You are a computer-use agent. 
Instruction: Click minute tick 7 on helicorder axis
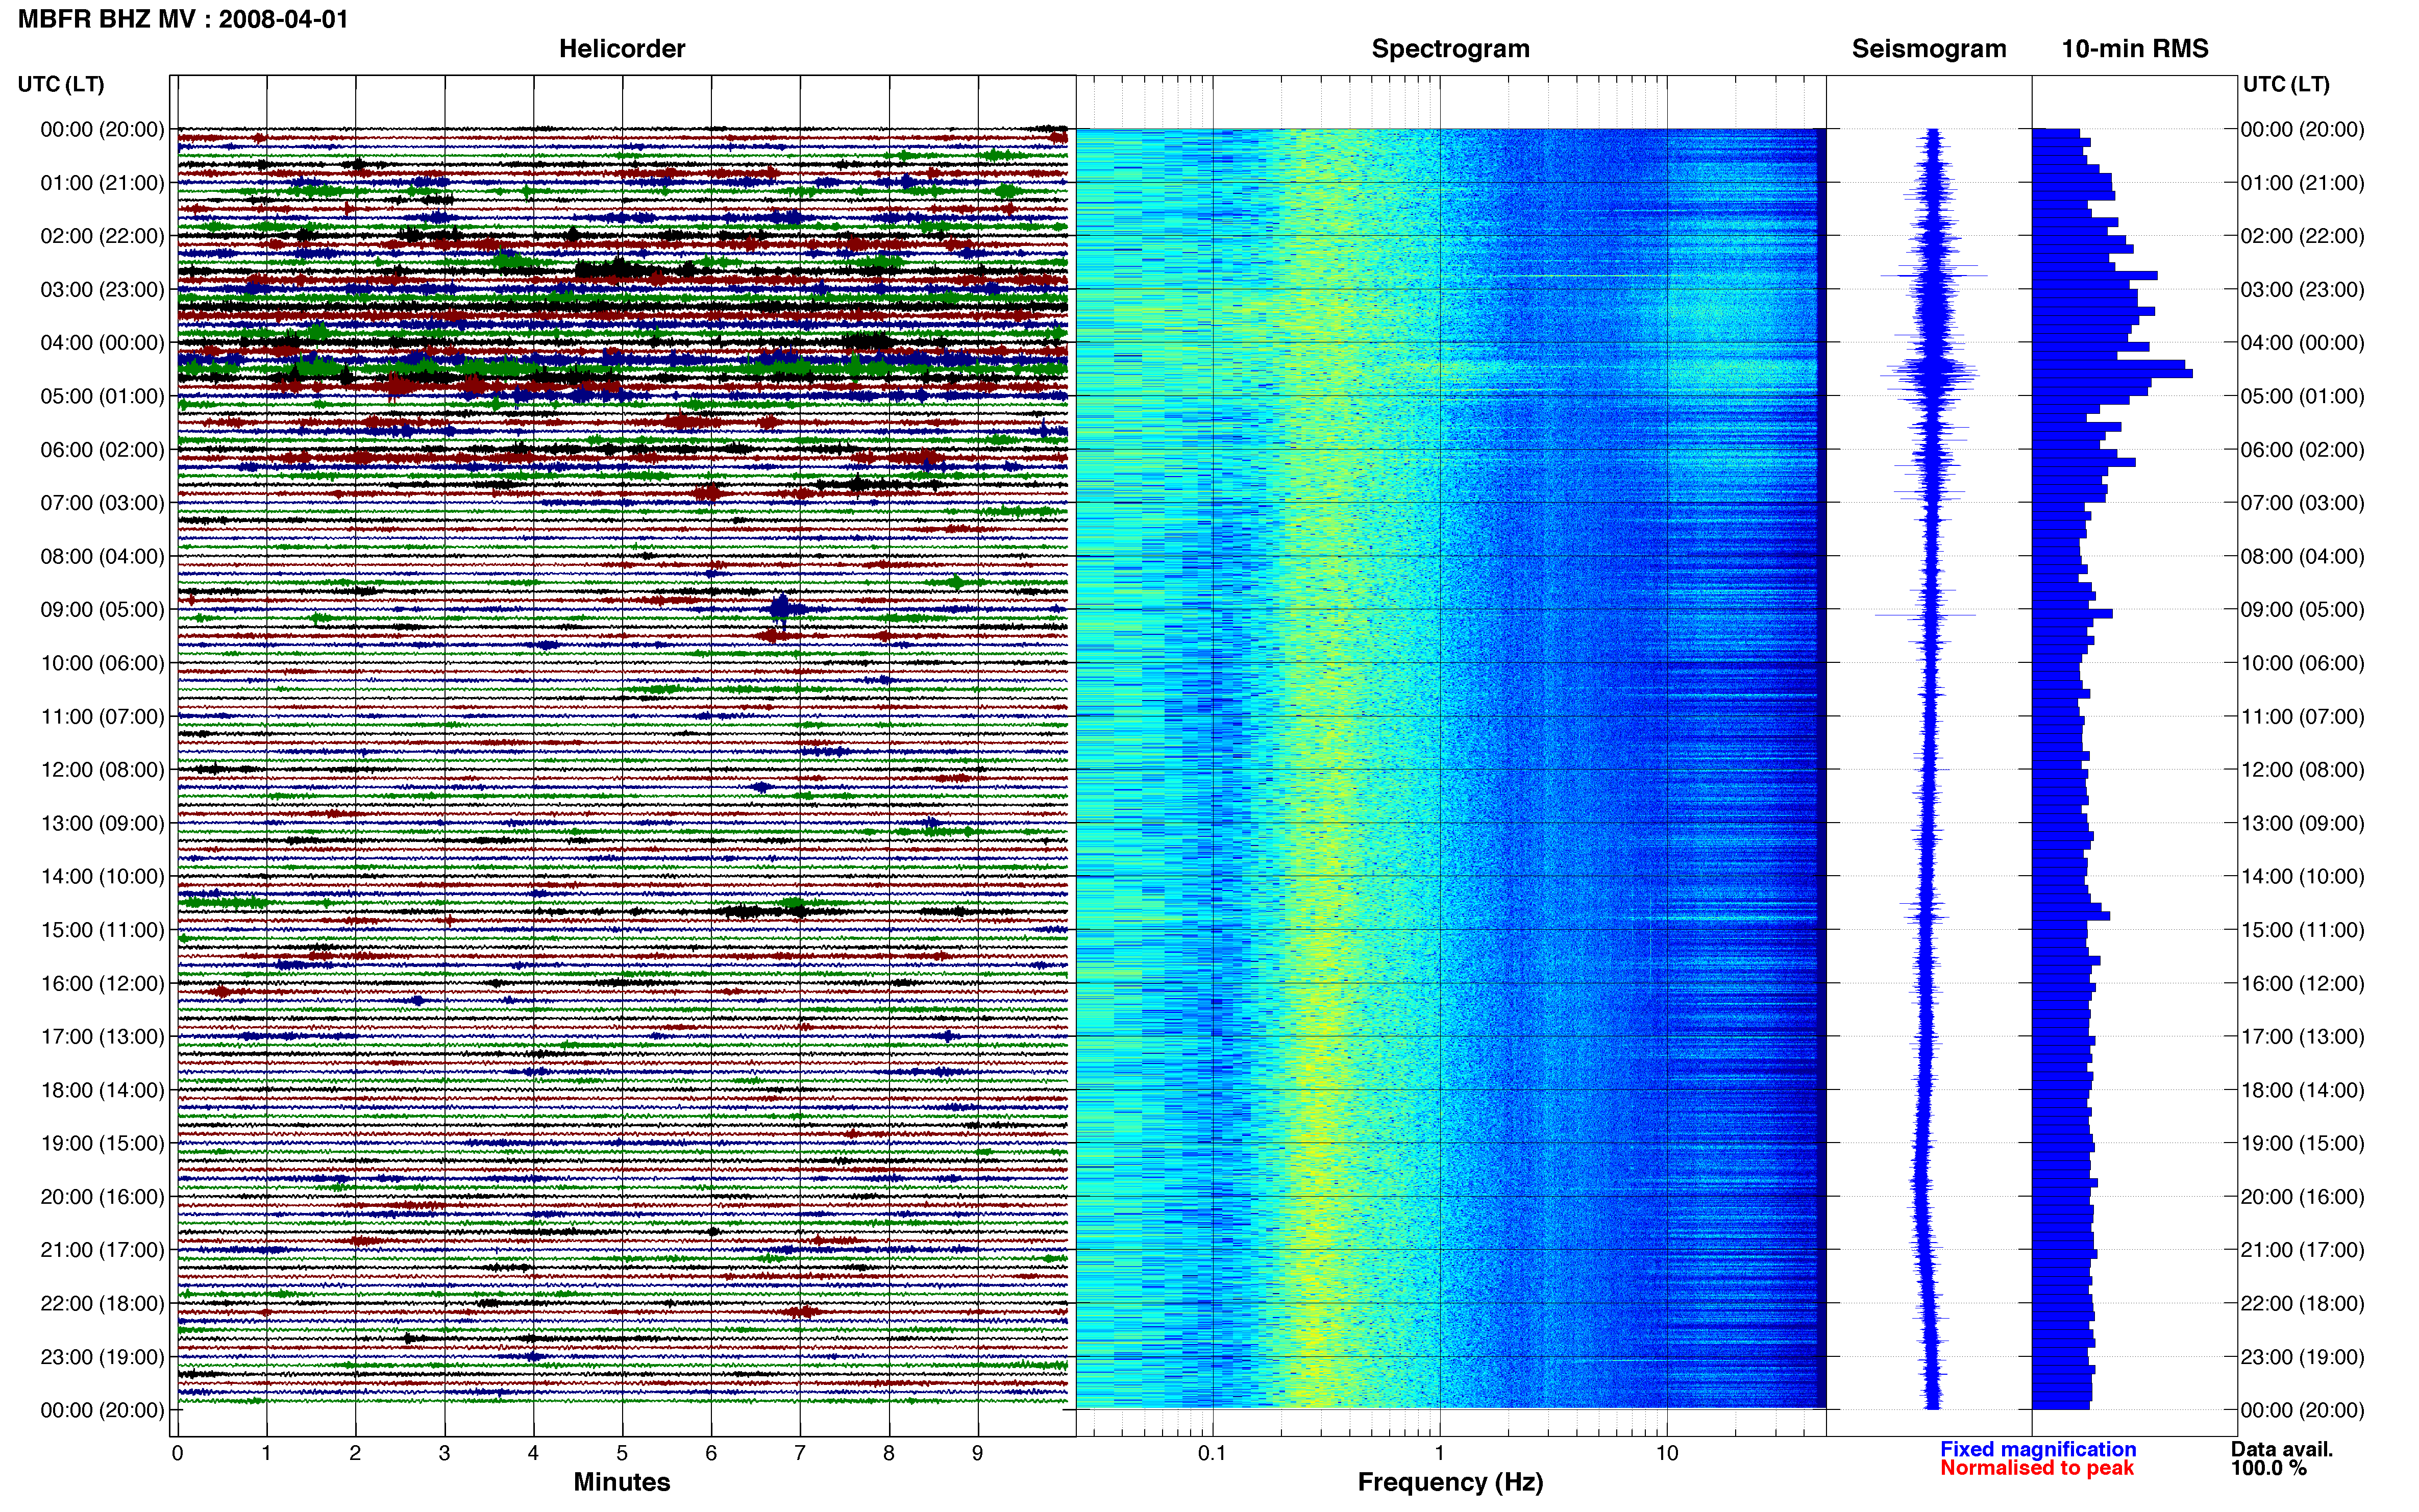[x=800, y=1453]
